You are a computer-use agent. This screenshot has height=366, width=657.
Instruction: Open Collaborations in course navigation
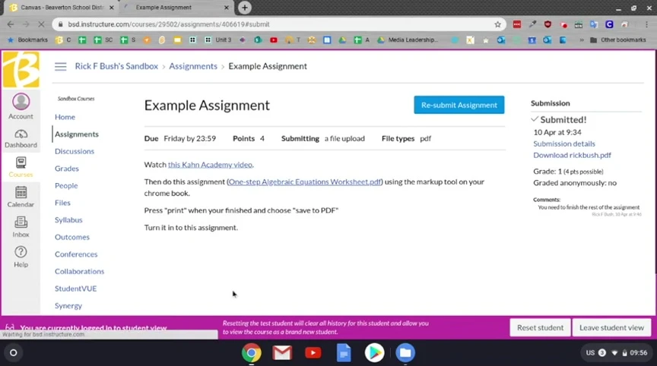[79, 271]
